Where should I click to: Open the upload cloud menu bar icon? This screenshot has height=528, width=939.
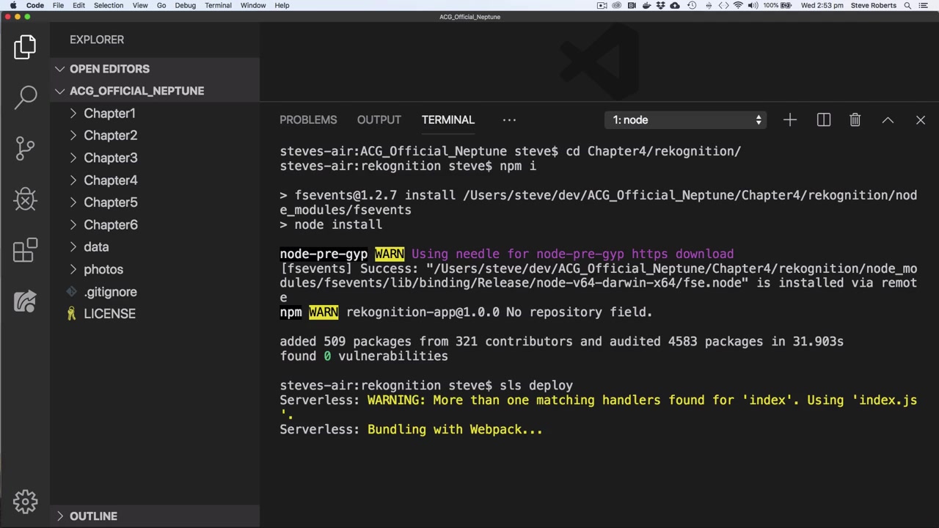point(676,5)
